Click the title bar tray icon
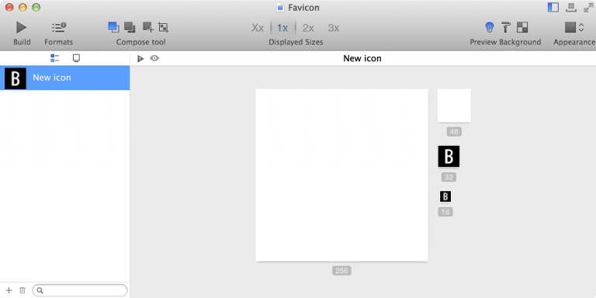Viewport: 596px width, 298px height. click(x=571, y=8)
